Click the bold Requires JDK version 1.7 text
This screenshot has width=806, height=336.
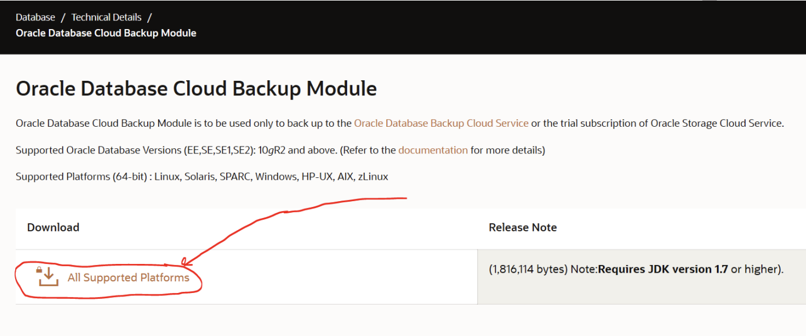coord(663,269)
